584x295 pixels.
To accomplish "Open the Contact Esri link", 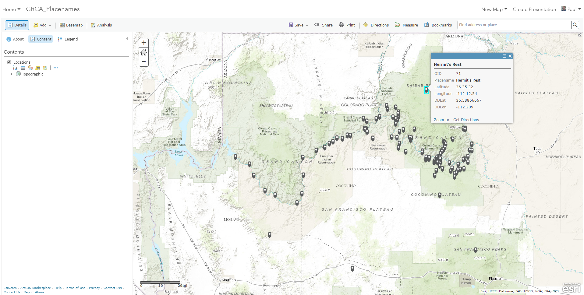I will tap(113, 288).
